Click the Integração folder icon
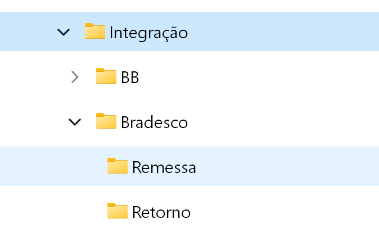379x237 pixels. click(95, 31)
